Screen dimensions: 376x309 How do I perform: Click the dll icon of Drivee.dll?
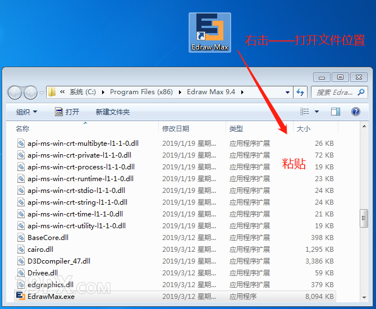pyautogui.click(x=21, y=273)
